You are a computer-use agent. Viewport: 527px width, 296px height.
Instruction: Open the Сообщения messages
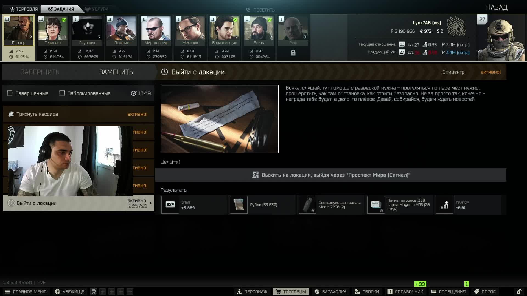(448, 292)
